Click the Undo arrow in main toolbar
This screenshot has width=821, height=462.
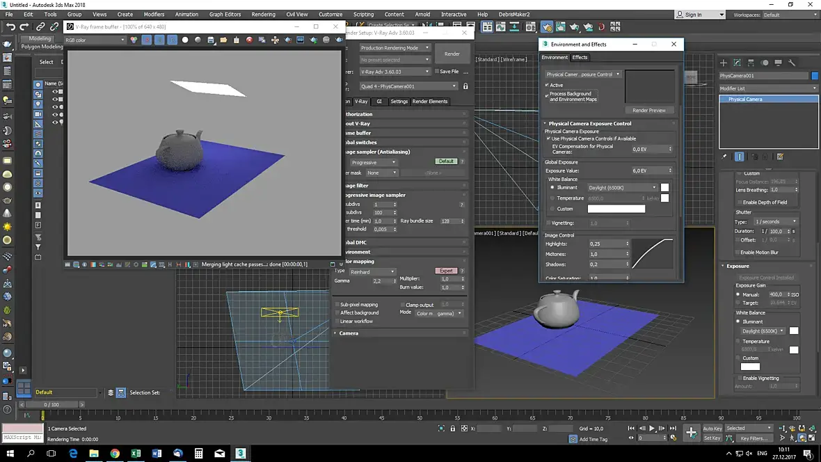tap(10, 26)
